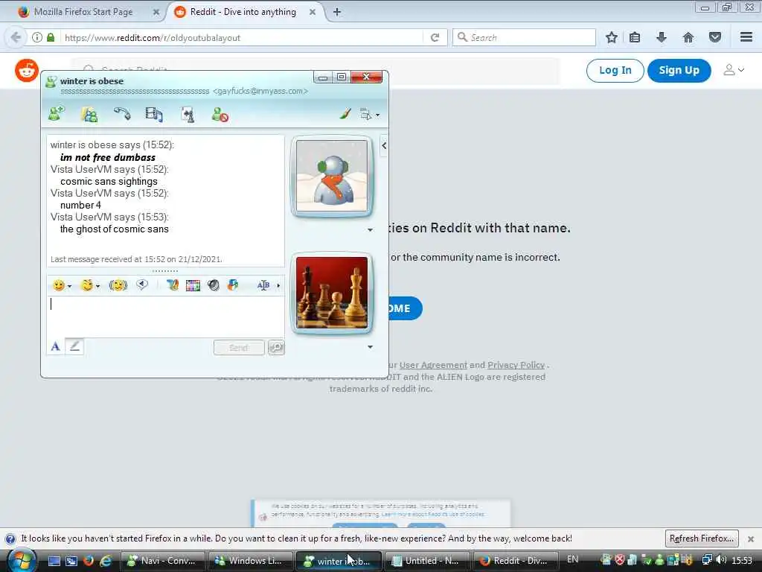The image size is (762, 572).
Task: Click the gray round speaker icon in input toolbar
Action: coord(214,285)
